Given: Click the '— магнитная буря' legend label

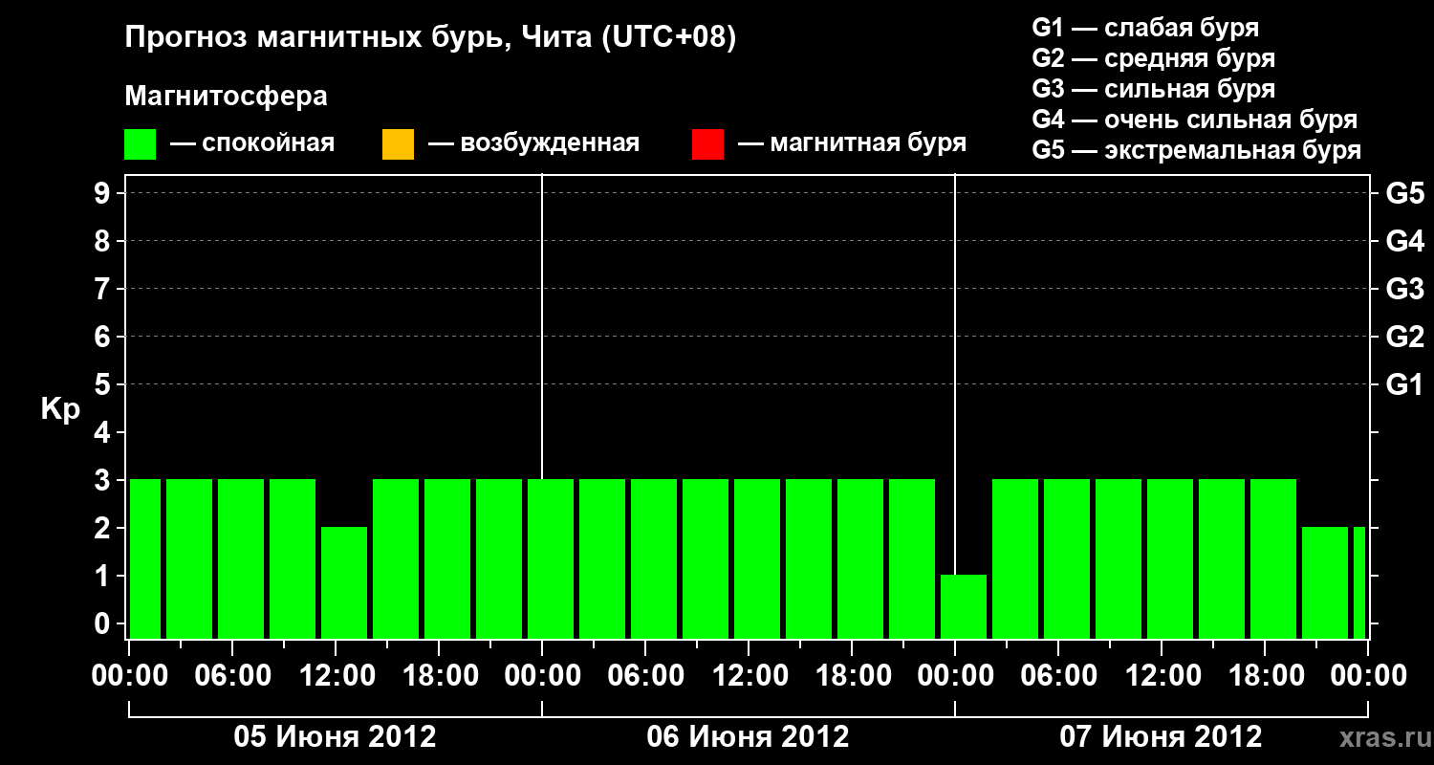Looking at the screenshot, I should point(852,144).
